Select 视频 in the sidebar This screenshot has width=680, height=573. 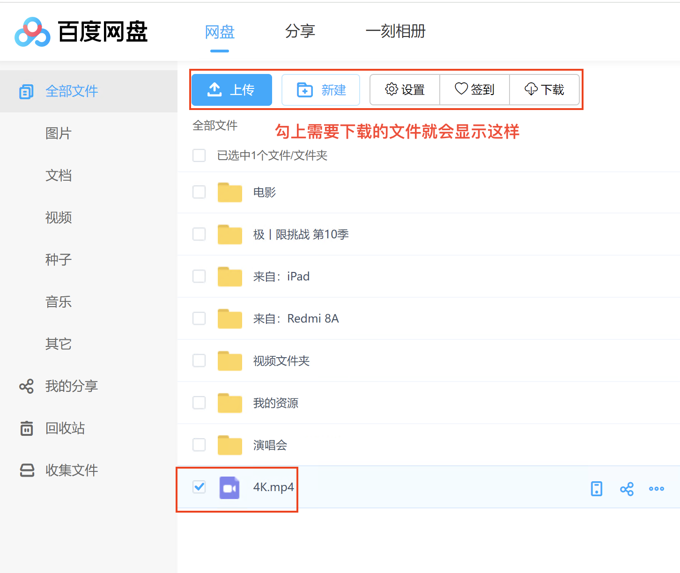pos(59,218)
